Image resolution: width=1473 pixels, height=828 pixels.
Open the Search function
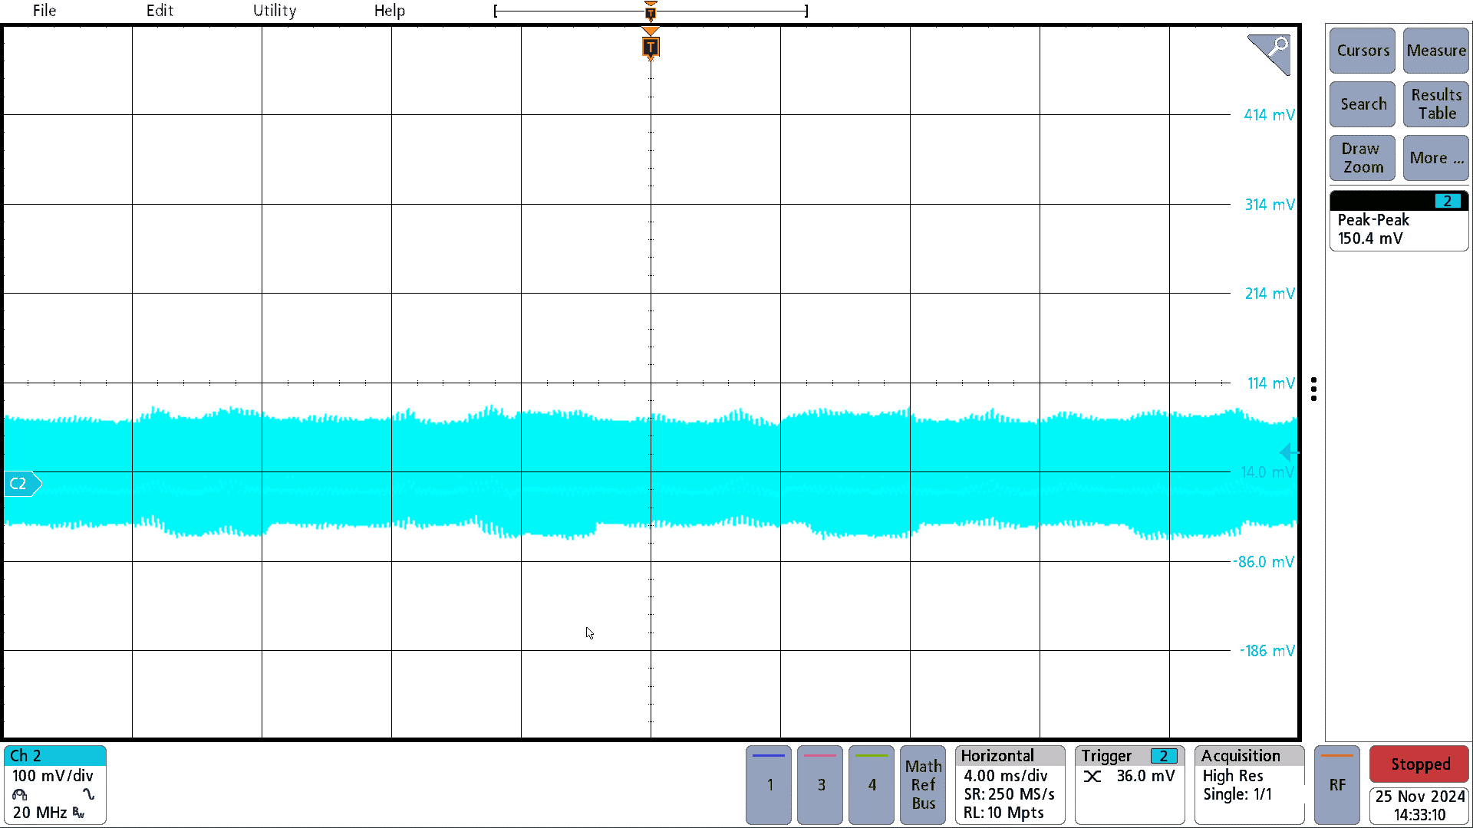coord(1363,104)
